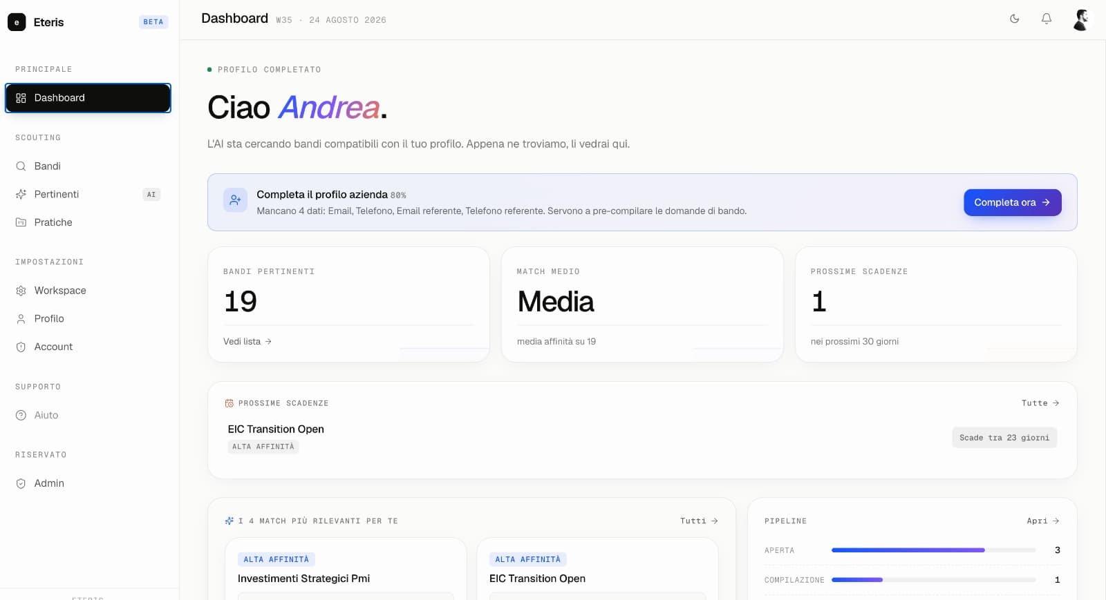1106x600 pixels.
Task: Click the Bandi Pertinenti count 19
Action: 240,302
